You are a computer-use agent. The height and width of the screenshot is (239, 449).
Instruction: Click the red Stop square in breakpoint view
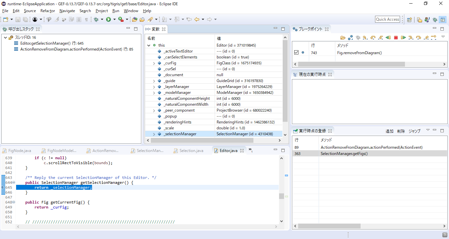[x=396, y=37]
